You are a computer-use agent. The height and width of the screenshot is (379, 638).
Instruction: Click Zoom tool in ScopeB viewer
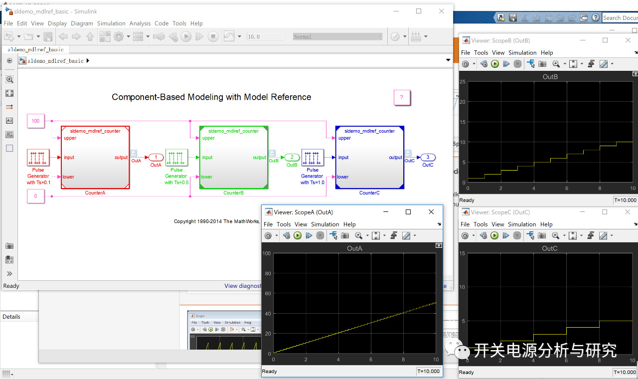[x=556, y=63]
